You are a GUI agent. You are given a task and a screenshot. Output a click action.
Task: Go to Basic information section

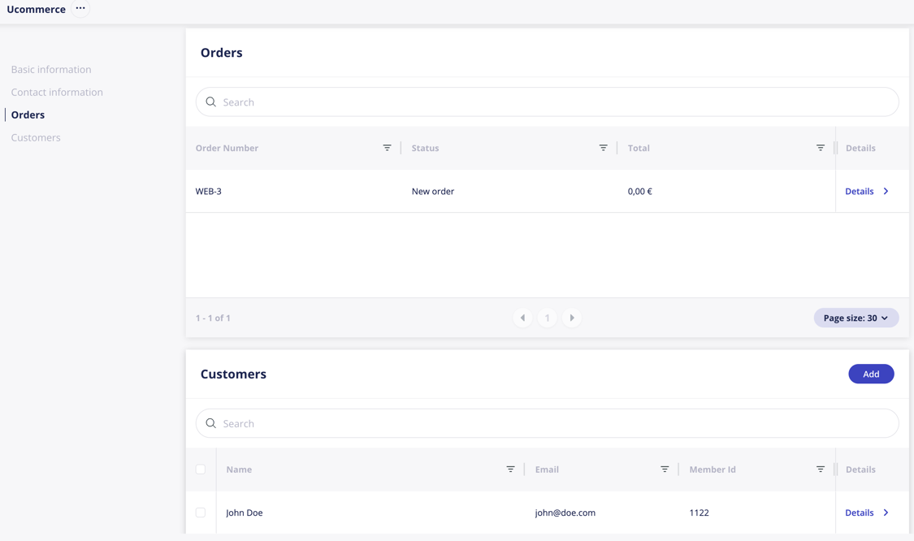[51, 69]
